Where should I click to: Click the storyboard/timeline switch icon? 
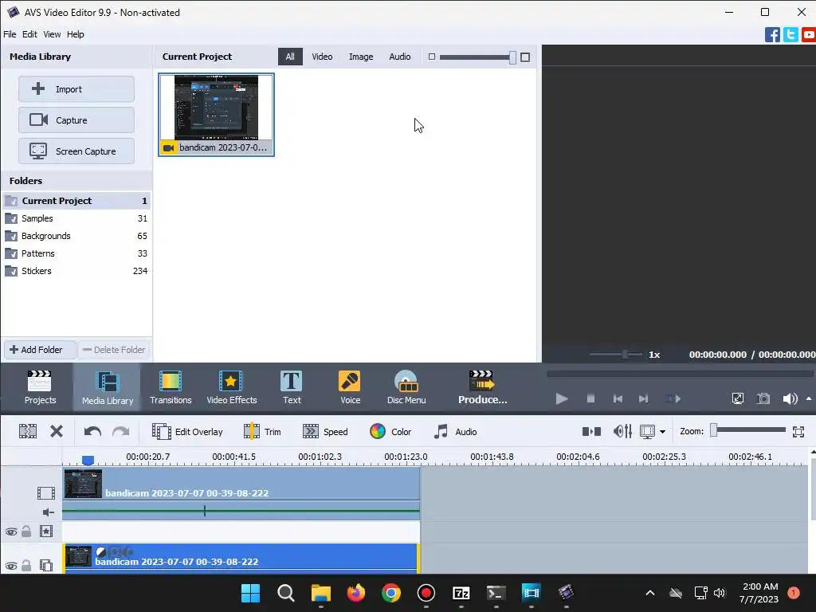[591, 431]
